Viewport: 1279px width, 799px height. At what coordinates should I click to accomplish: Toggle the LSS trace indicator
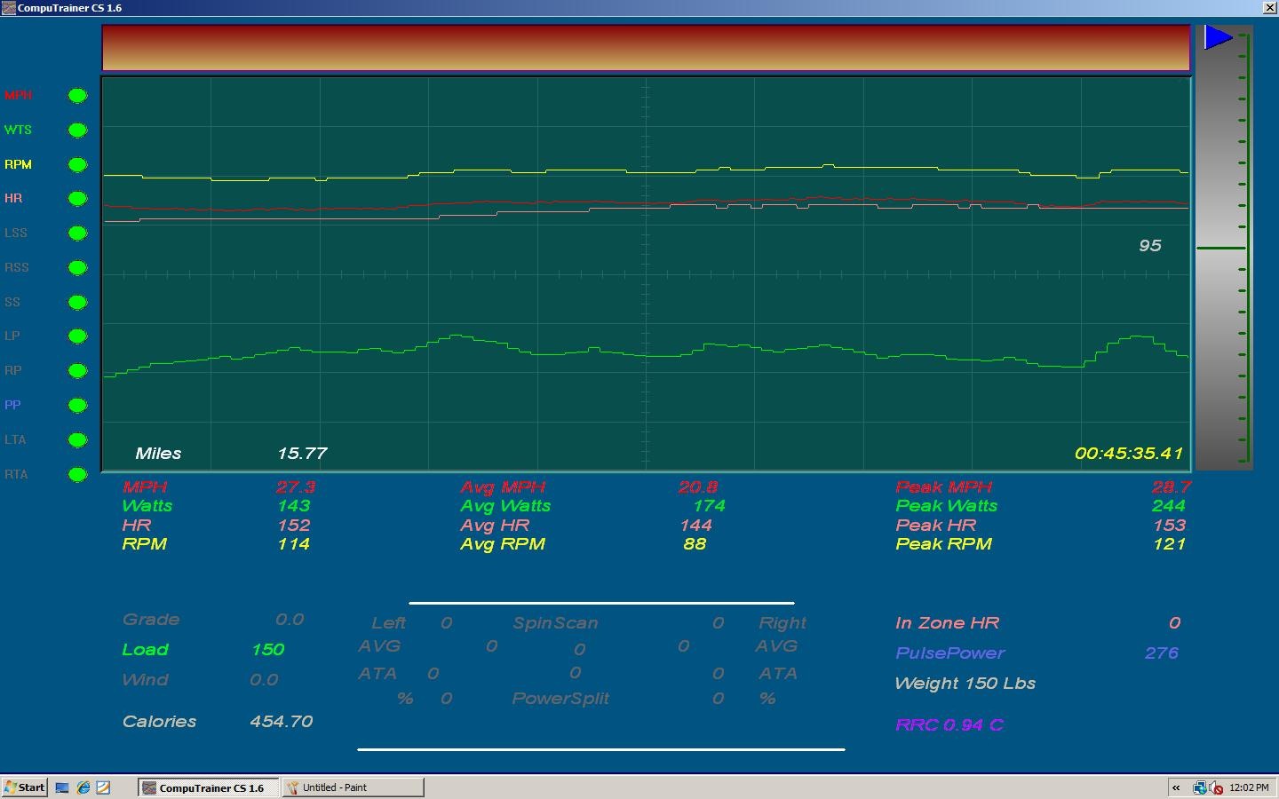[78, 233]
